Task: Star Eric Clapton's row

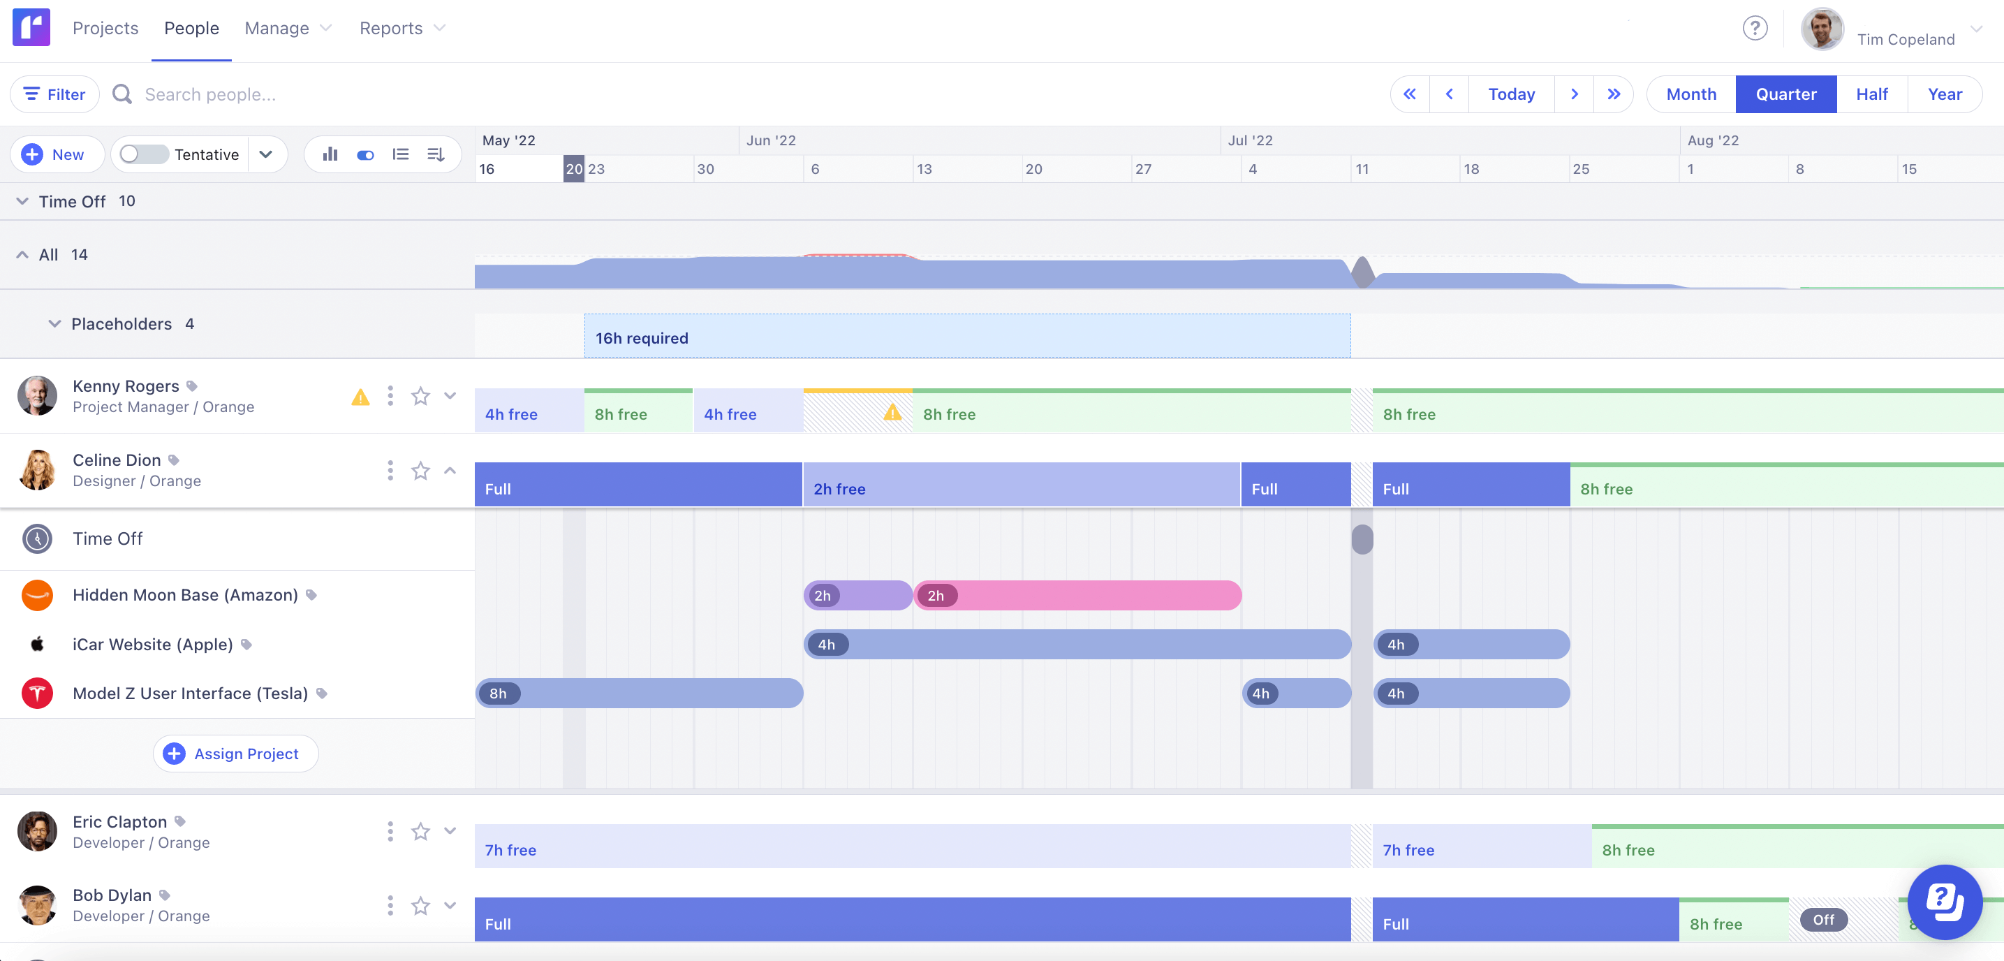Action: tap(421, 831)
